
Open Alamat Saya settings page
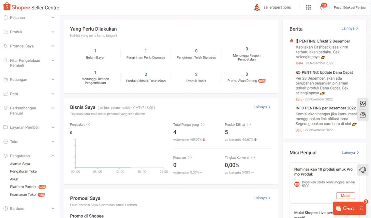pos(20,164)
